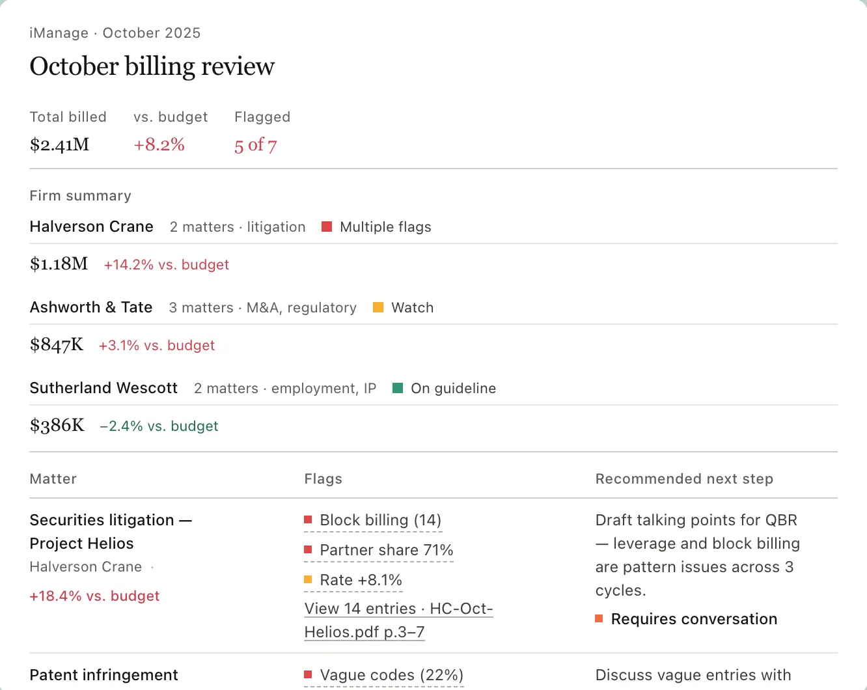The height and width of the screenshot is (690, 867).
Task: Click the Flags column header
Action: [323, 479]
